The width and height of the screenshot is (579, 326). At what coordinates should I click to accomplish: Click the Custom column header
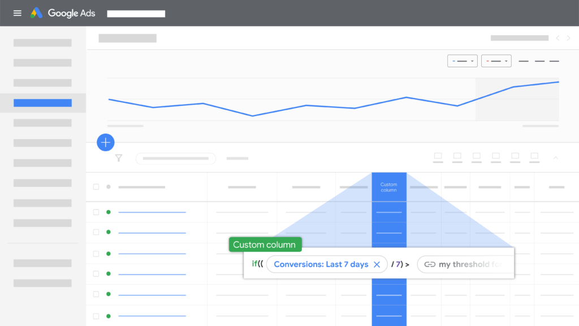coord(389,187)
